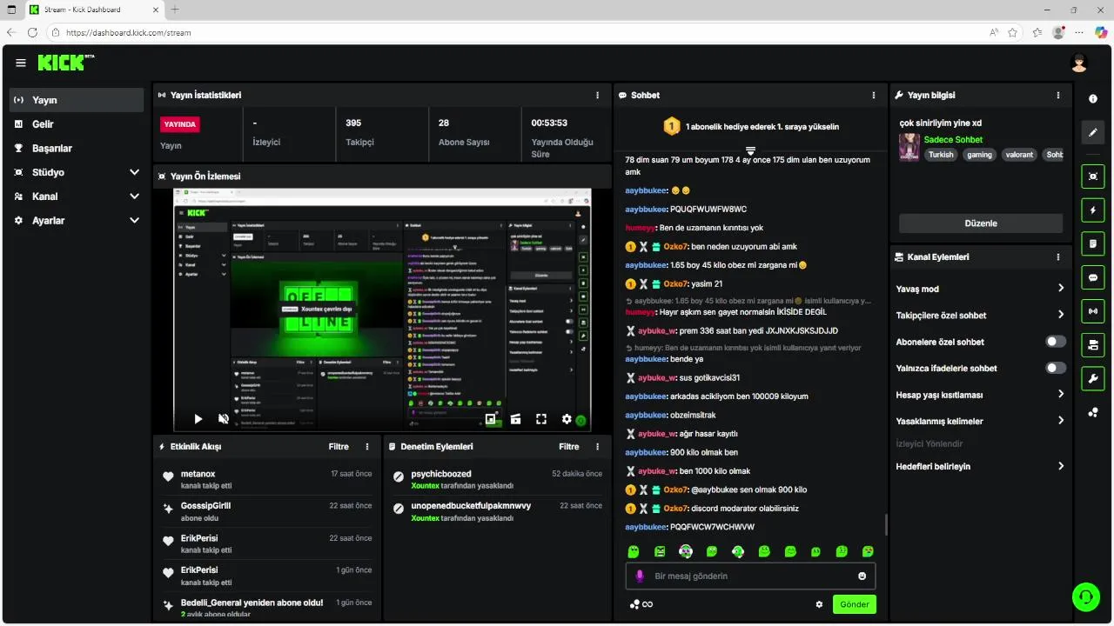Reload the page with the browser refresh button

click(x=32, y=32)
